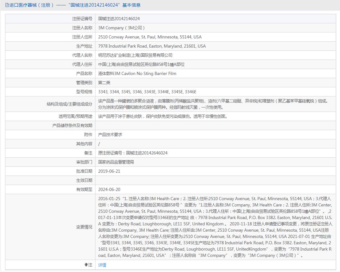This screenshot has width=340, height=272.
Task: Click the 产品储存条件及有效期 row label
Action: coord(72,125)
